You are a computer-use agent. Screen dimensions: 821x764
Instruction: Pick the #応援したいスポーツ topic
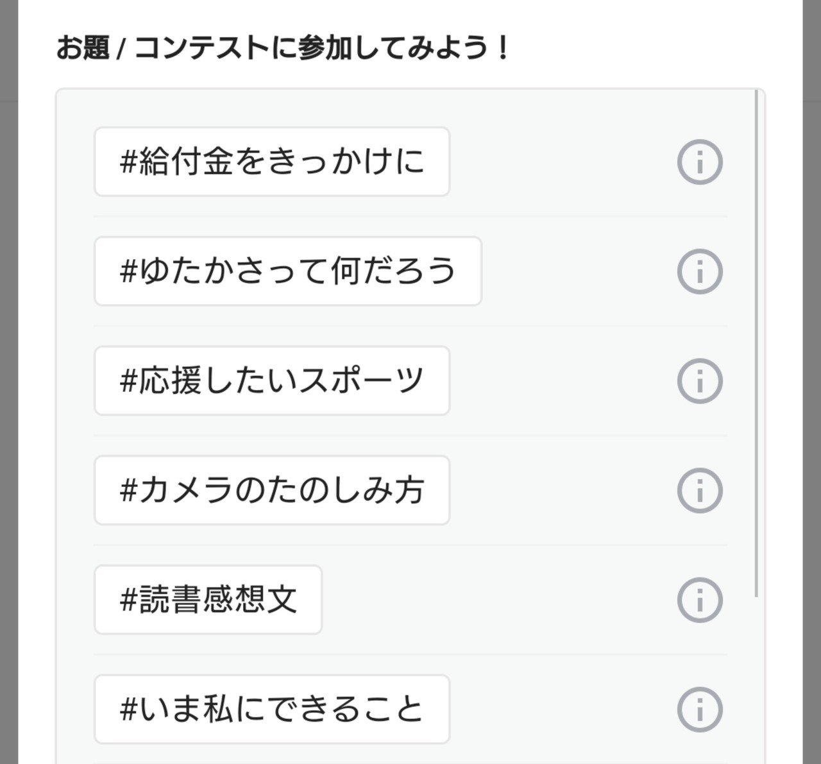(272, 381)
